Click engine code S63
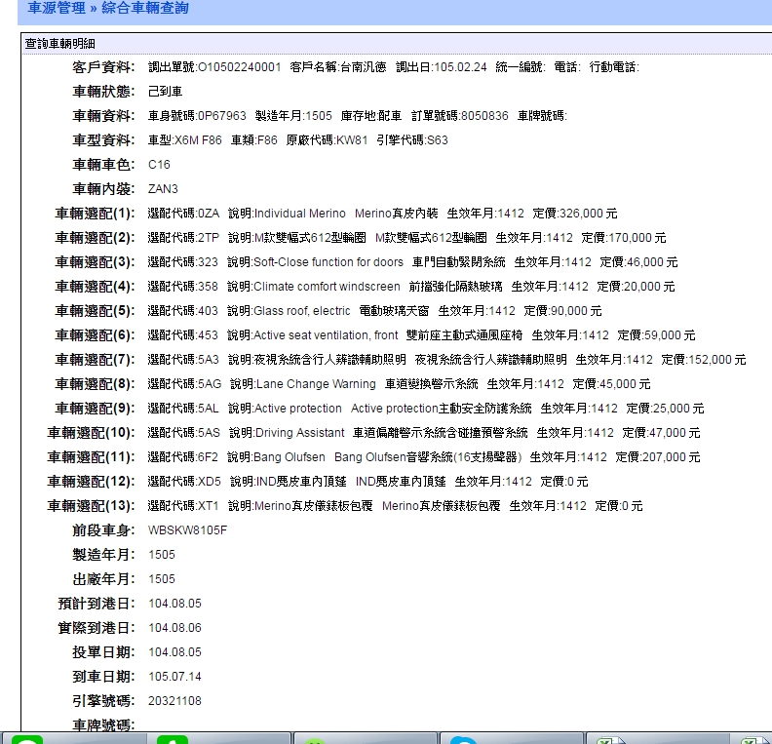Screen dimensions: 772x744 (x=438, y=140)
